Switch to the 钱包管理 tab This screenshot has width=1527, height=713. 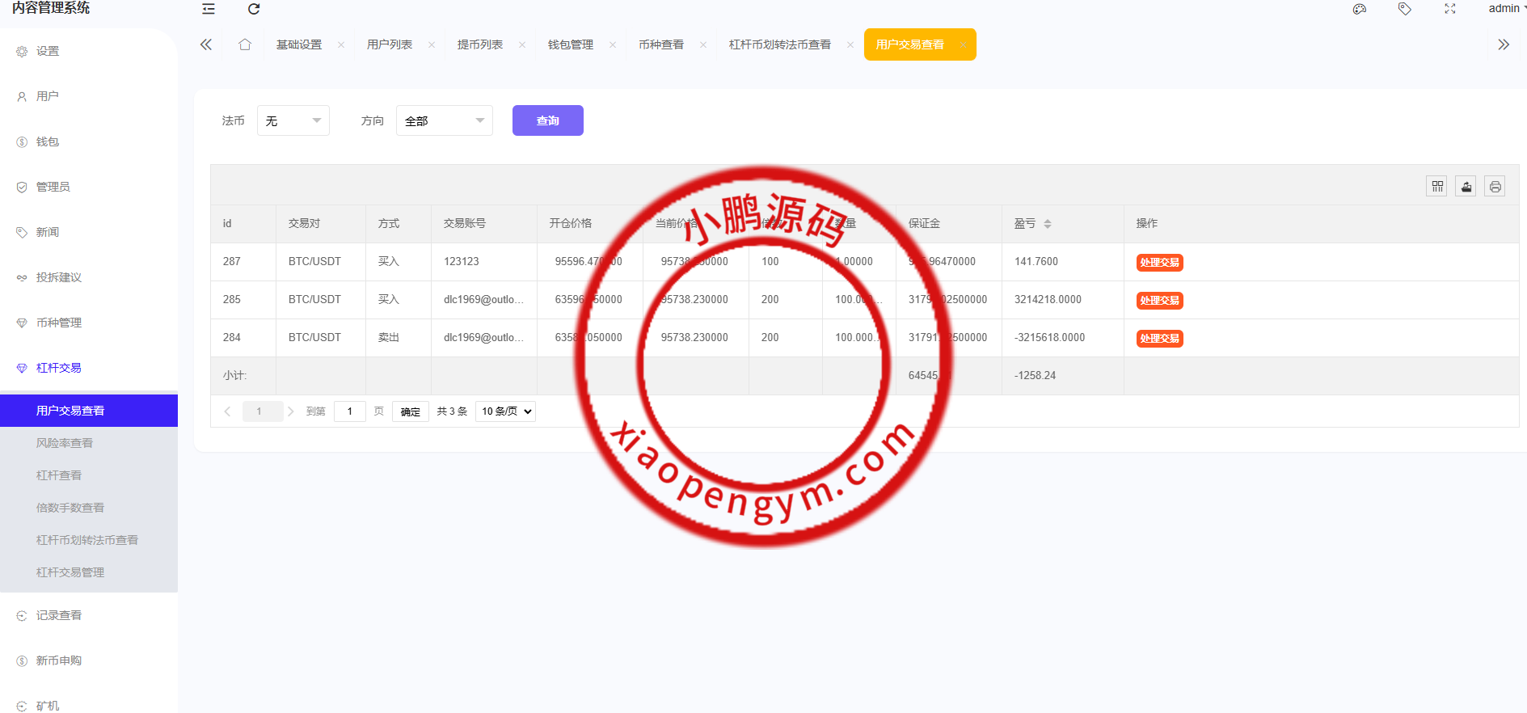coord(571,44)
